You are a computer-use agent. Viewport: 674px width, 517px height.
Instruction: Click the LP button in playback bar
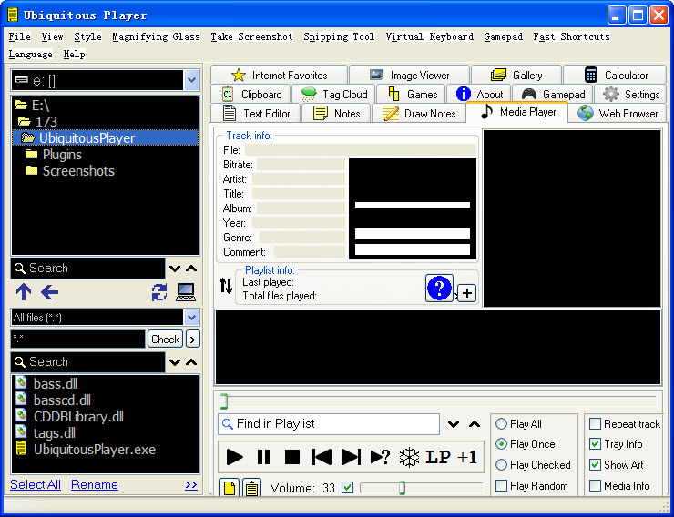coord(438,457)
